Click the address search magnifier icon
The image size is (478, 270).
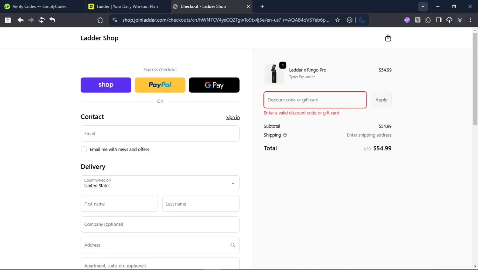click(x=233, y=245)
